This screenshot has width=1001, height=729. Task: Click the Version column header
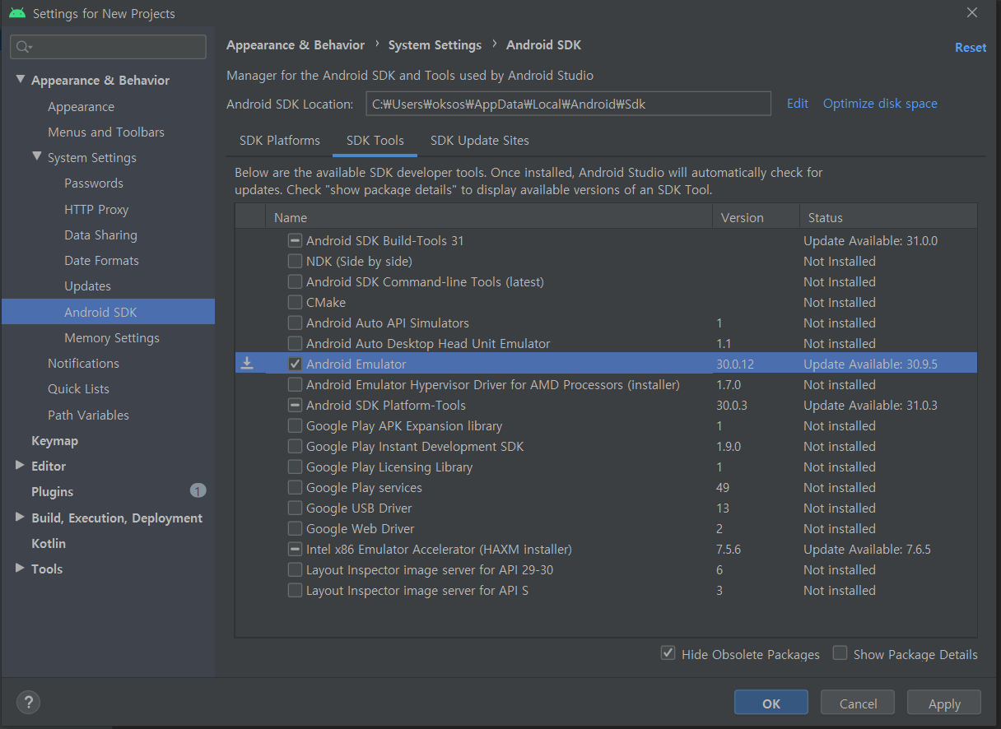coord(756,218)
